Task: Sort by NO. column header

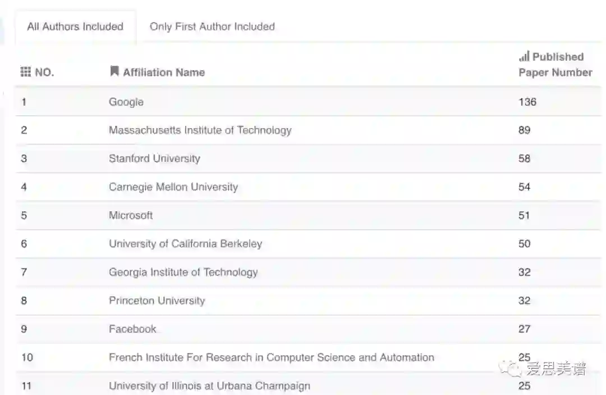Action: [44, 72]
